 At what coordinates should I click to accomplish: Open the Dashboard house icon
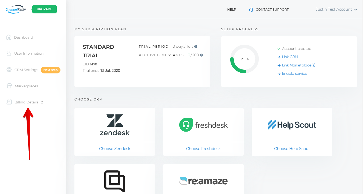point(9,37)
